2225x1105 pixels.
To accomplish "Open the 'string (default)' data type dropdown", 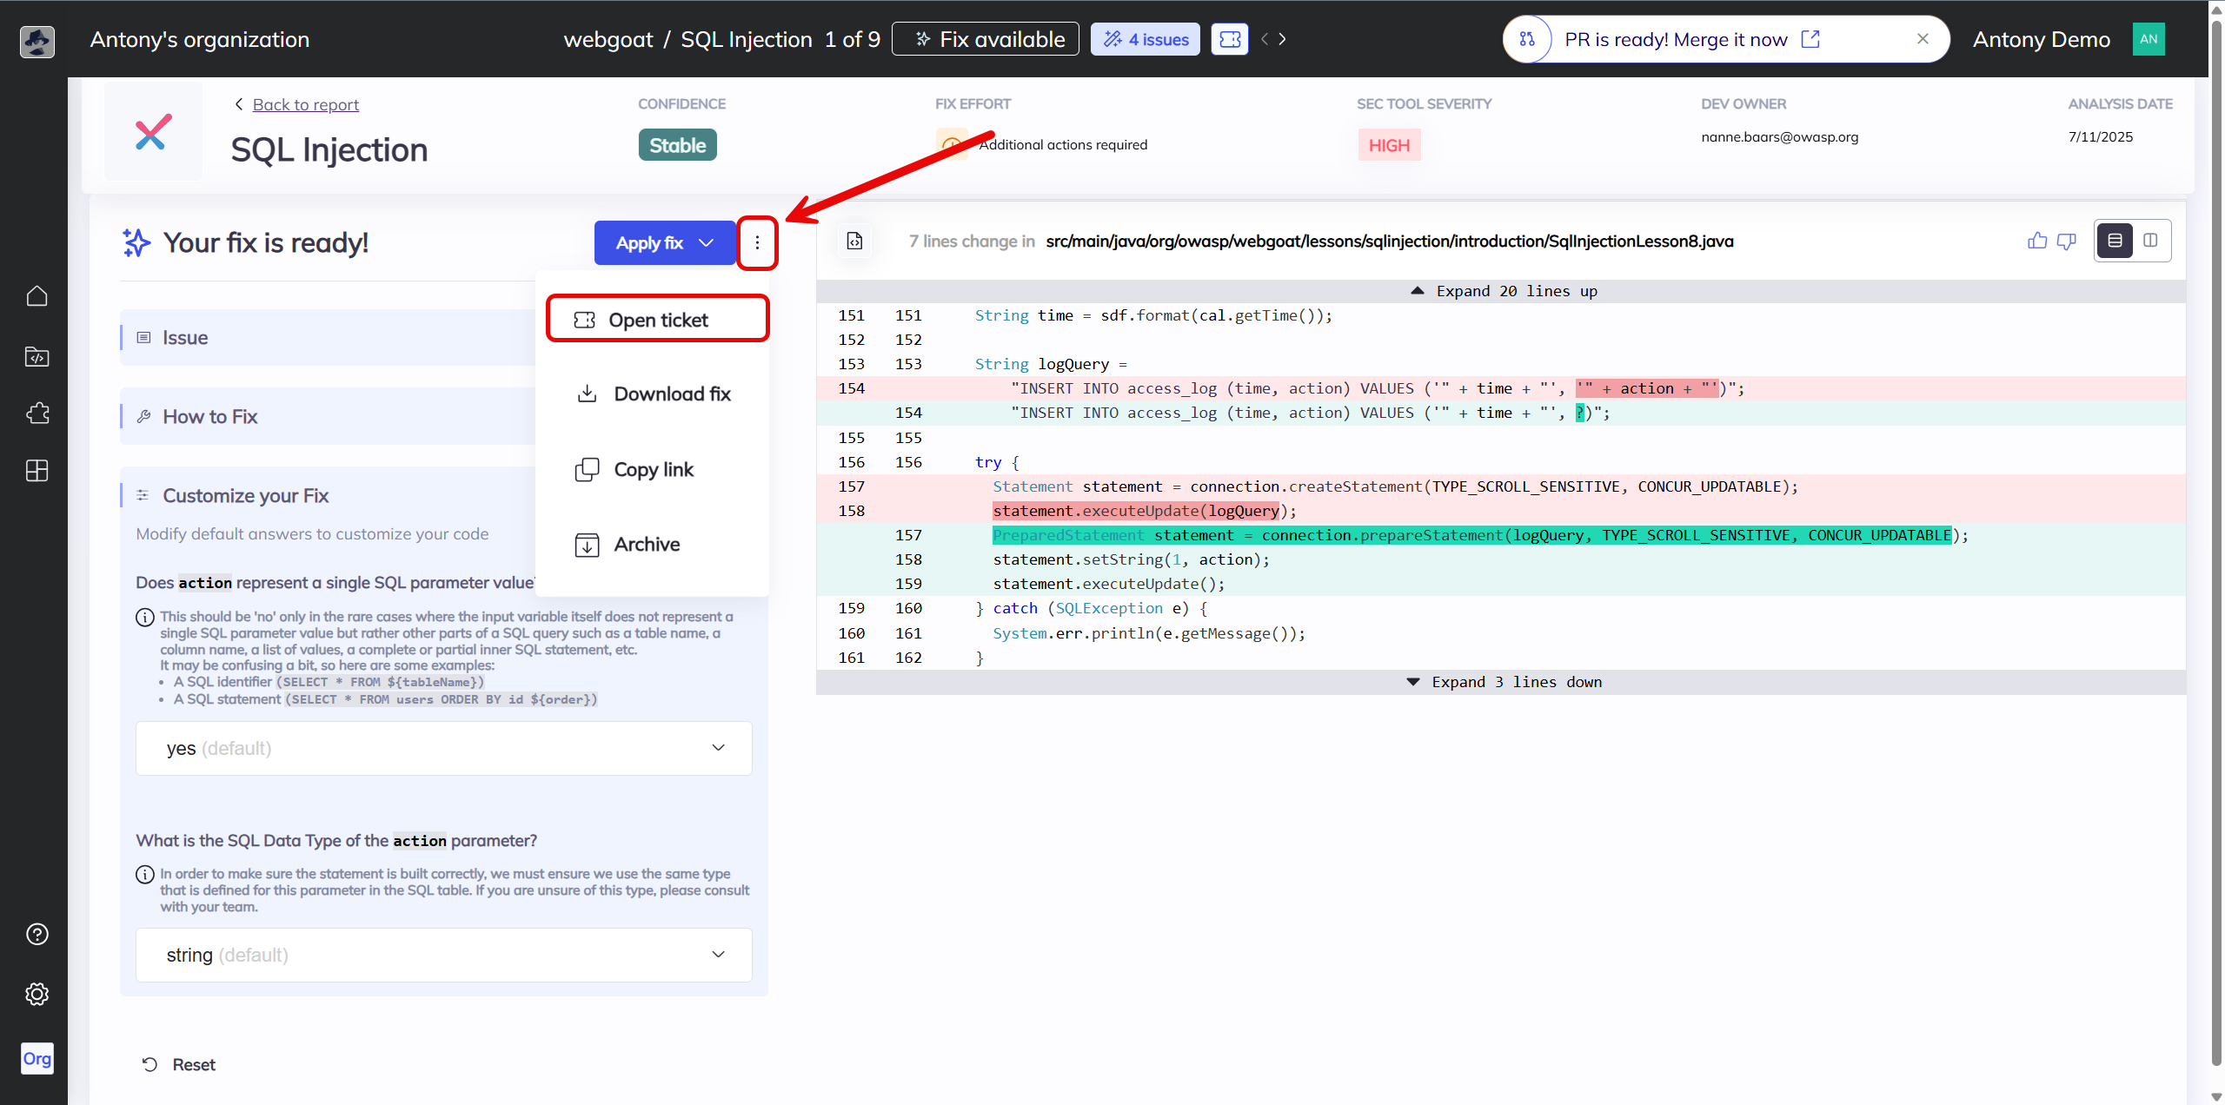I will (443, 955).
